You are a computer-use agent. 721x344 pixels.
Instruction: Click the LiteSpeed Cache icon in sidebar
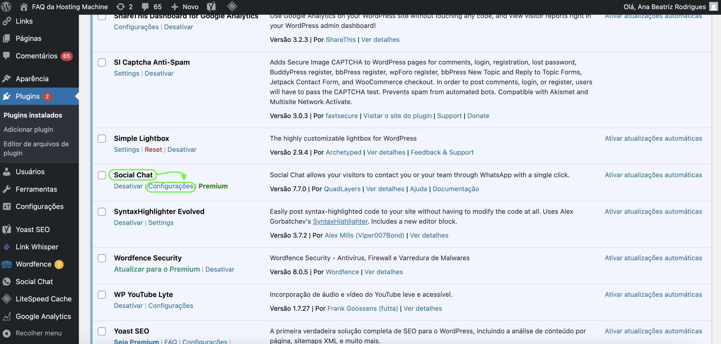(7, 299)
